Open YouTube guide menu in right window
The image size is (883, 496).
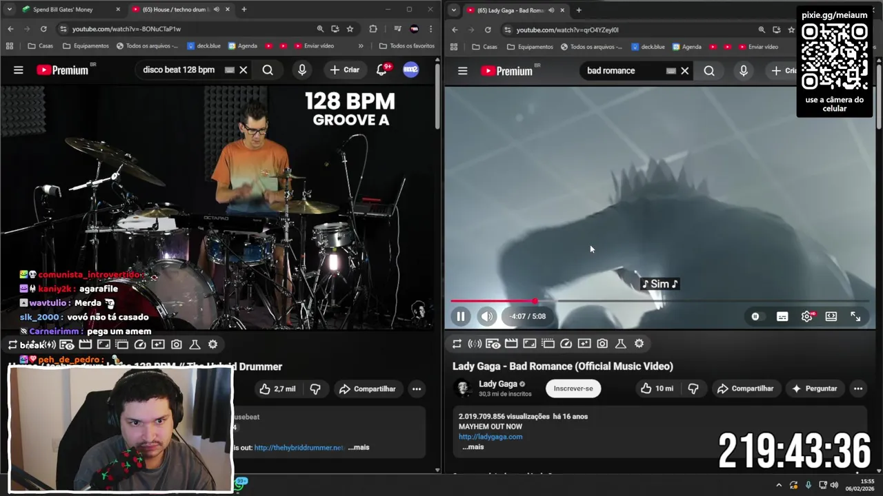point(463,70)
